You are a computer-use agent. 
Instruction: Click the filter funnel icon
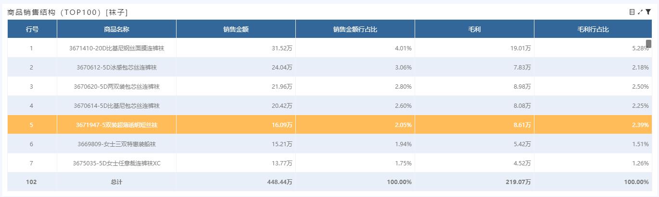pos(648,12)
